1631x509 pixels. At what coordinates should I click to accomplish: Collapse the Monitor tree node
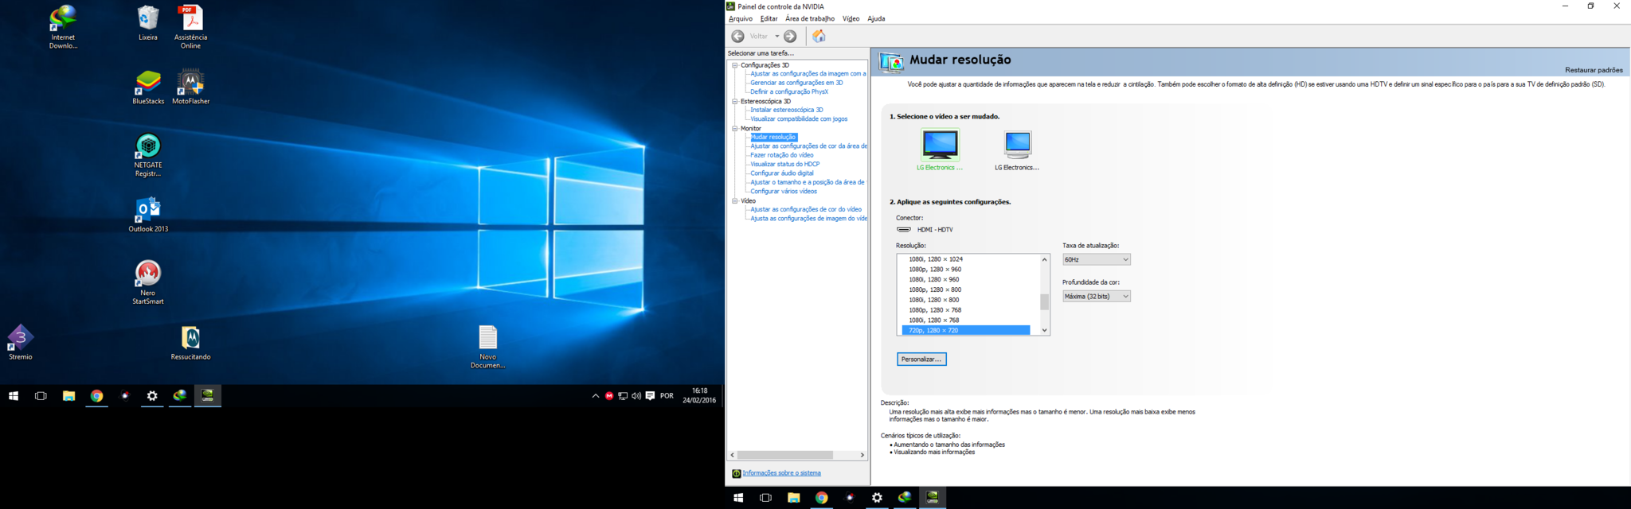tap(735, 128)
